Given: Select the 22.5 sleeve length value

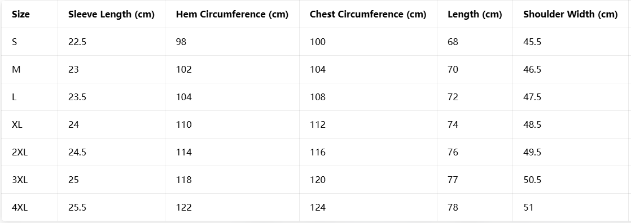Looking at the screenshot, I should click(x=77, y=42).
